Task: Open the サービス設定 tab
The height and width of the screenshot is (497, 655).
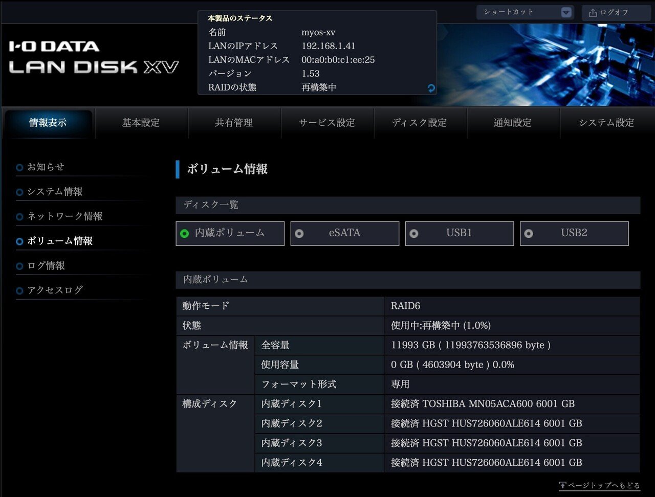Action: pos(327,123)
